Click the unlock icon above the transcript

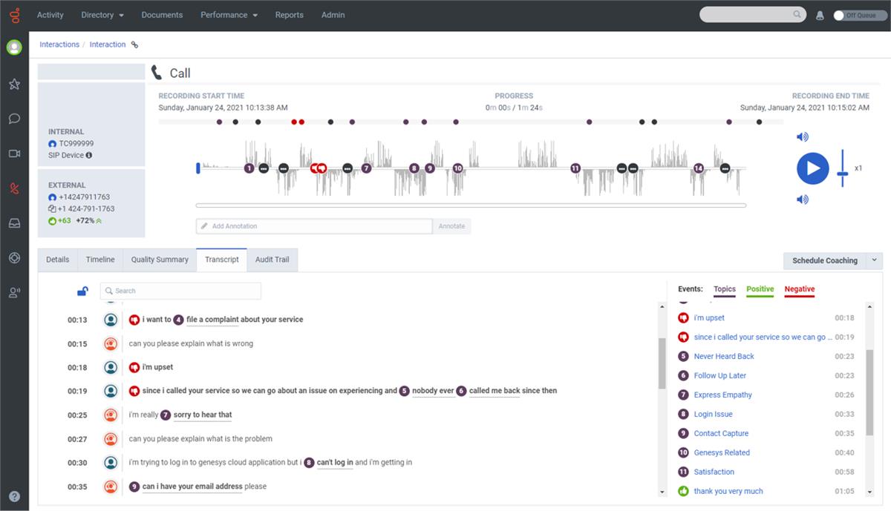82,291
